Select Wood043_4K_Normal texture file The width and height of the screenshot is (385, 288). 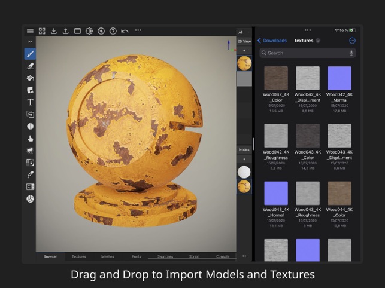click(x=276, y=204)
